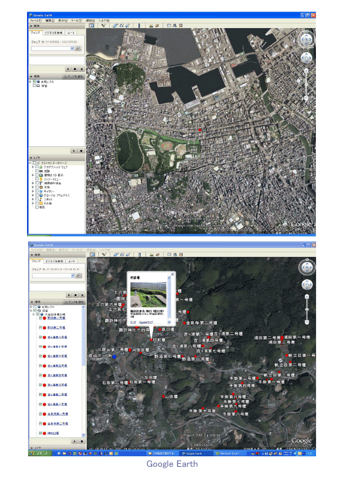Click コンテンツを追加 button in city-view window
344x477 pixels.
point(73,76)
